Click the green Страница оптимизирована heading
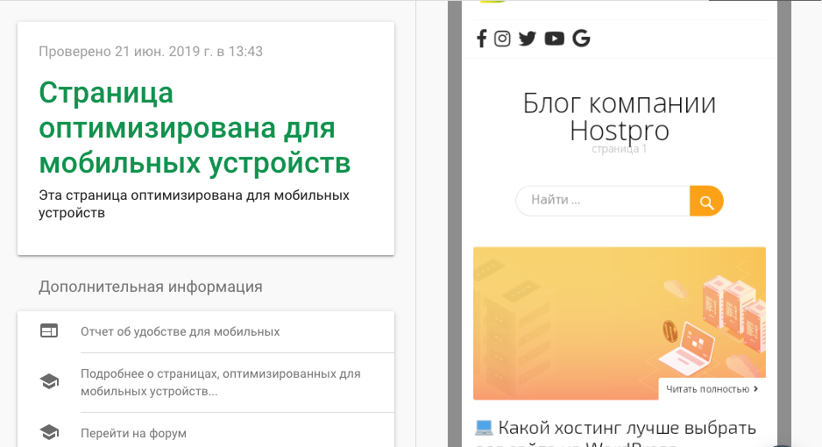The image size is (822, 447). point(195,127)
